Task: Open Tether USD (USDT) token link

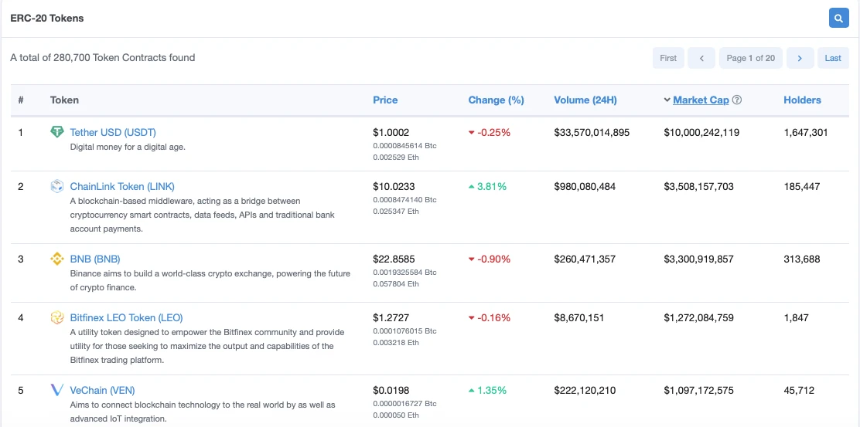Action: click(113, 132)
